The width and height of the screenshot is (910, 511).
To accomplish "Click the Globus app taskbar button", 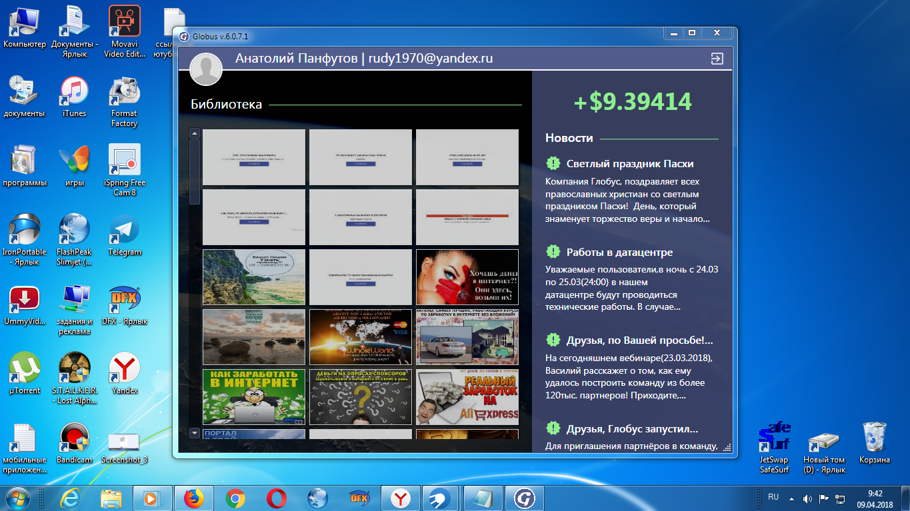I will coord(525,498).
